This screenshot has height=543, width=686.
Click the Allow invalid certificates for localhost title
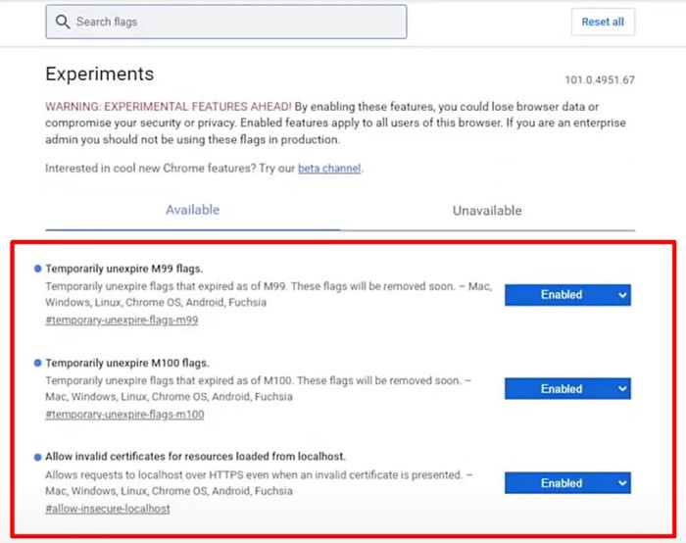(196, 457)
